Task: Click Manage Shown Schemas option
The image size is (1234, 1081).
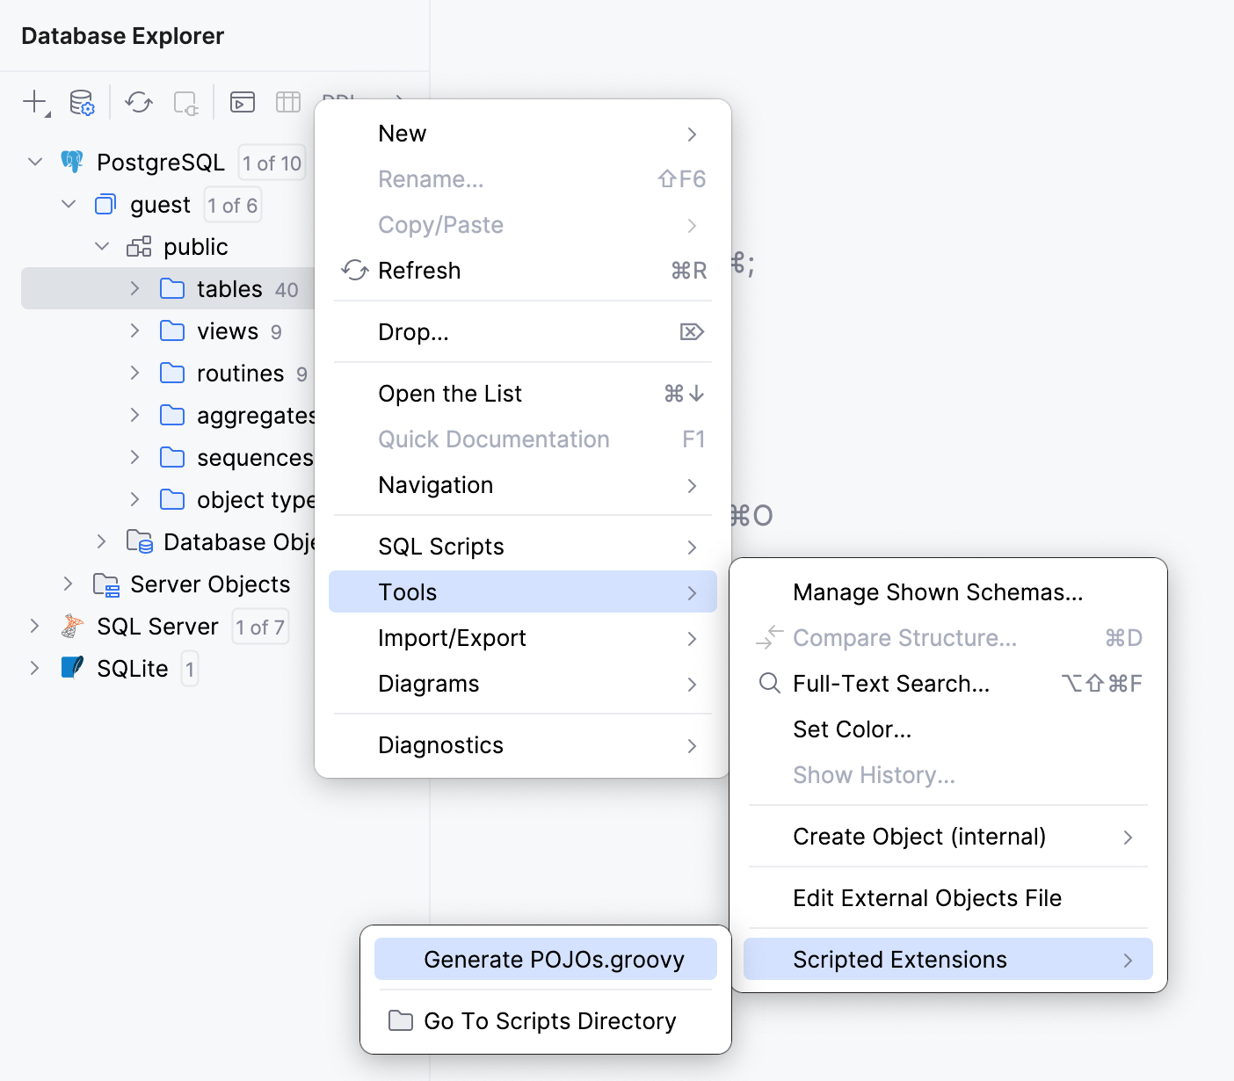Action: click(x=937, y=592)
